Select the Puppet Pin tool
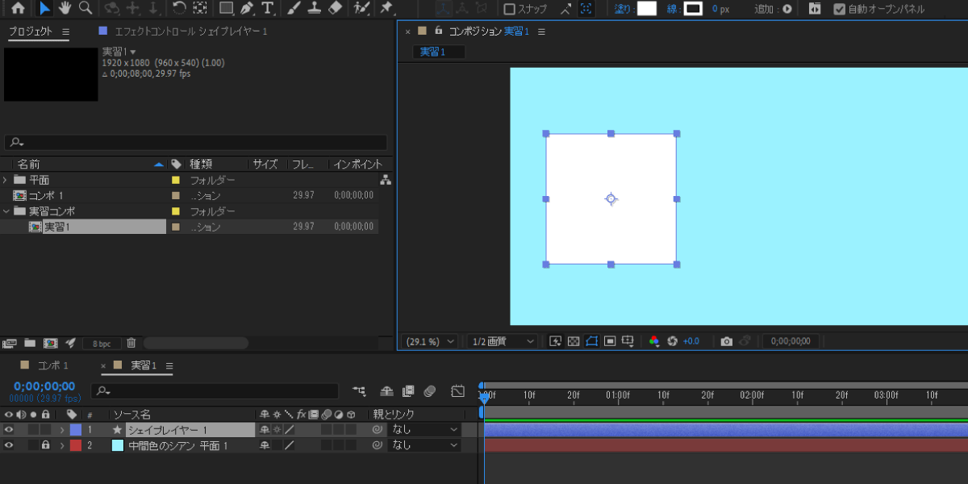968x484 pixels. pyautogui.click(x=386, y=9)
